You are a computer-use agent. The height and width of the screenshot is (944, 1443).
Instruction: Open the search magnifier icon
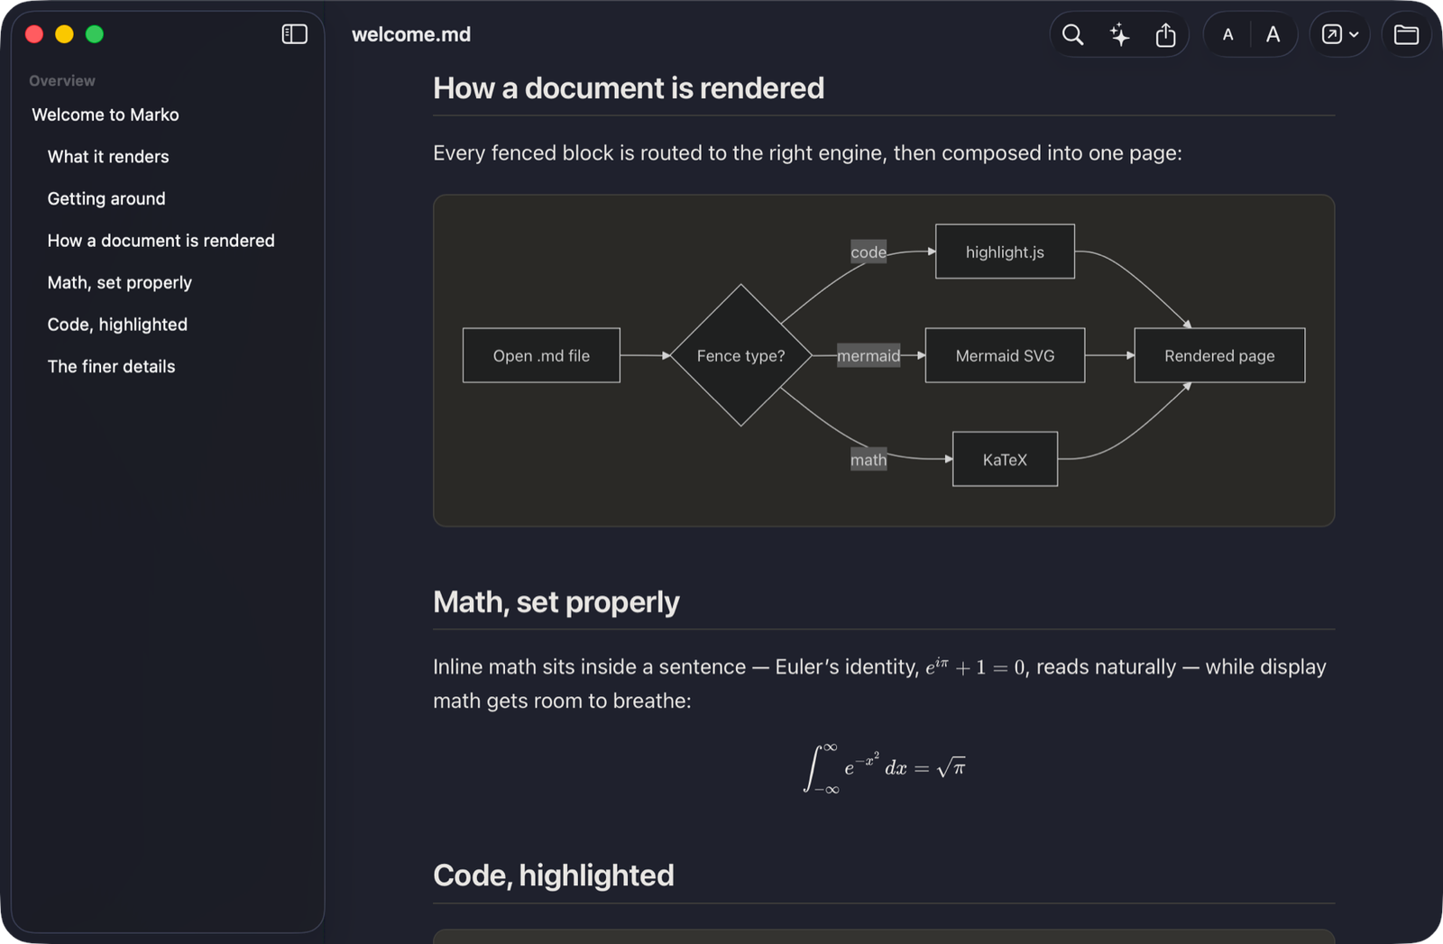pyautogui.click(x=1072, y=35)
